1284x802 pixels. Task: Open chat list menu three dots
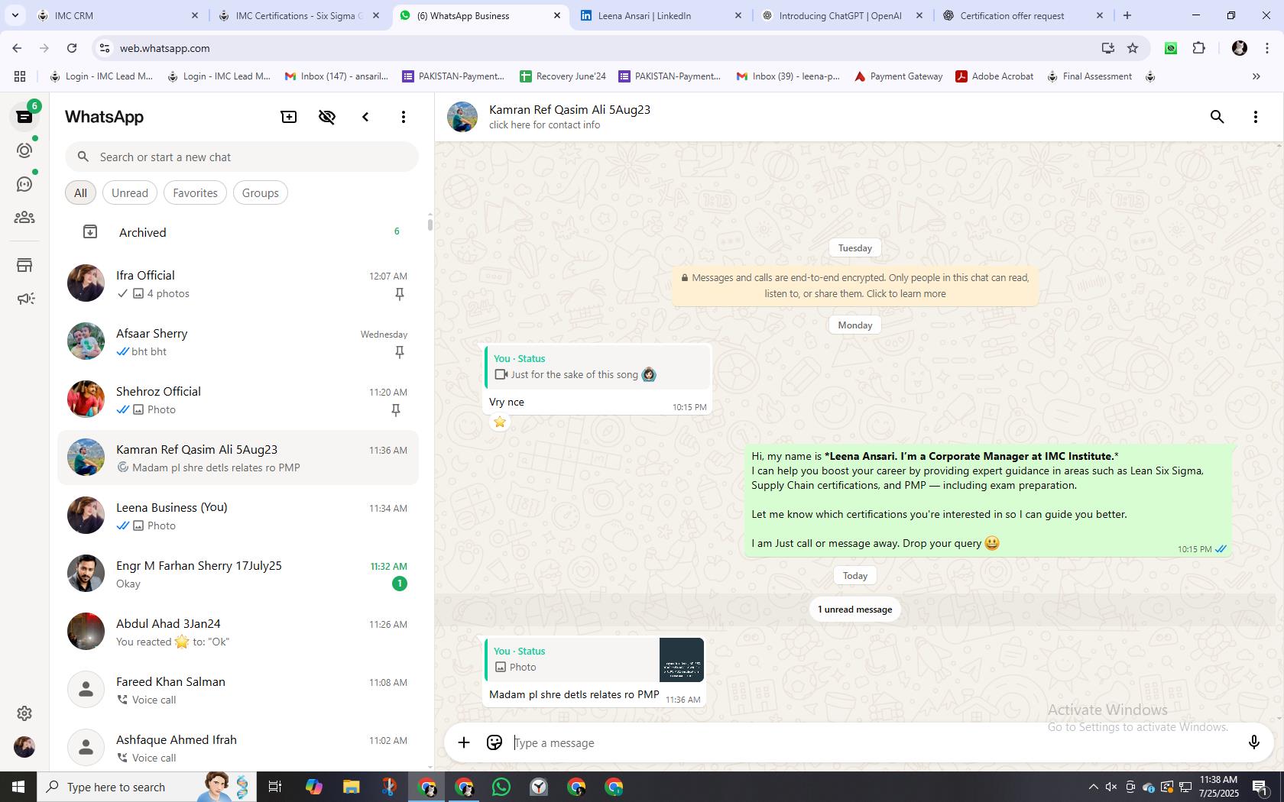click(x=404, y=117)
